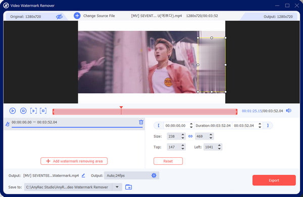Screen dimensions: 303x197
Task: Delete the watermark area with trash icon
Action: [141, 122]
